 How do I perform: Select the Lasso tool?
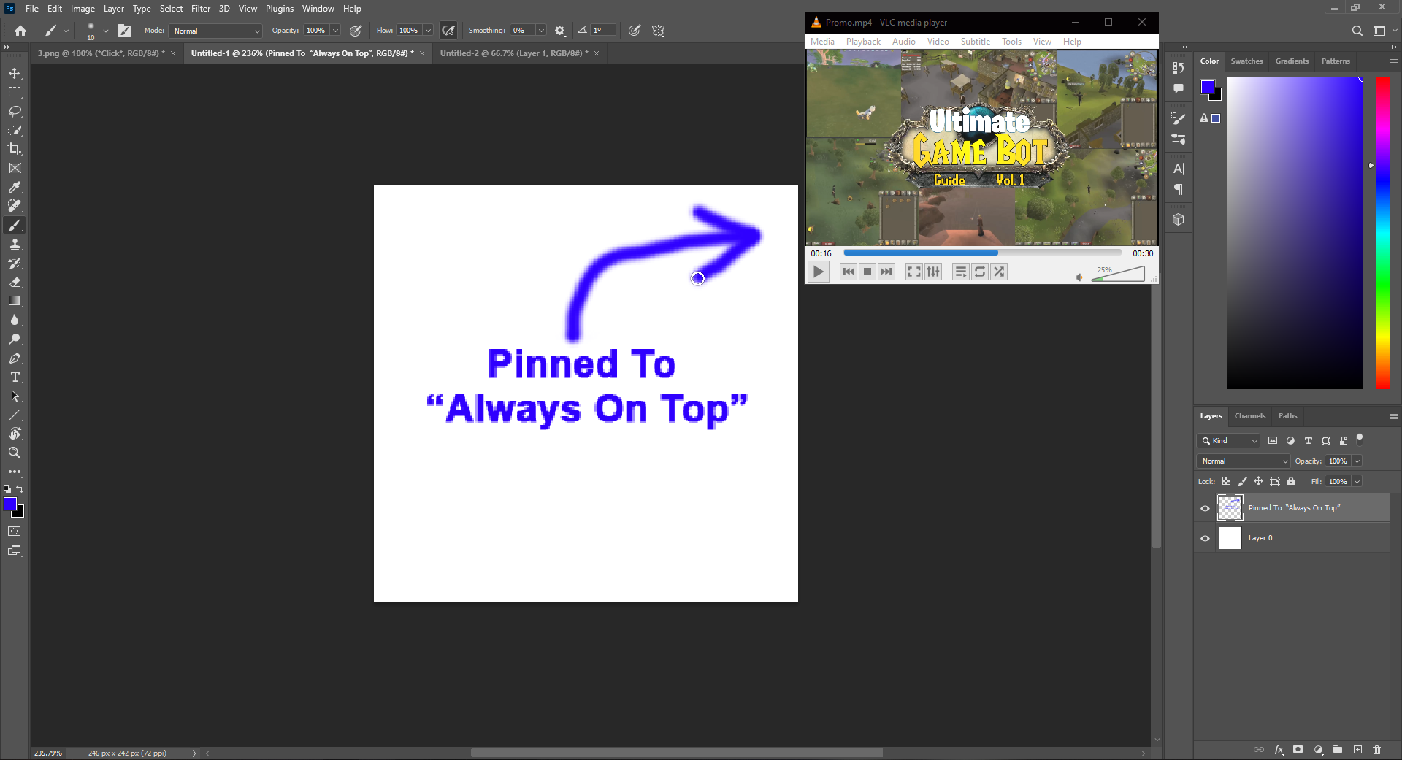coord(15,112)
